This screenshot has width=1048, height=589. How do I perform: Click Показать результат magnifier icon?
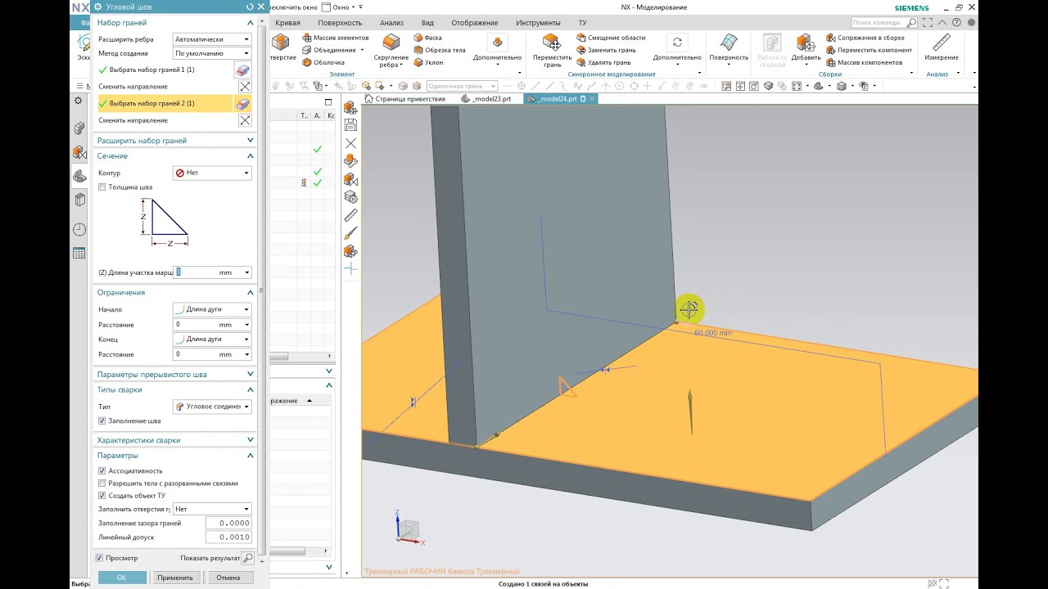[x=249, y=558]
